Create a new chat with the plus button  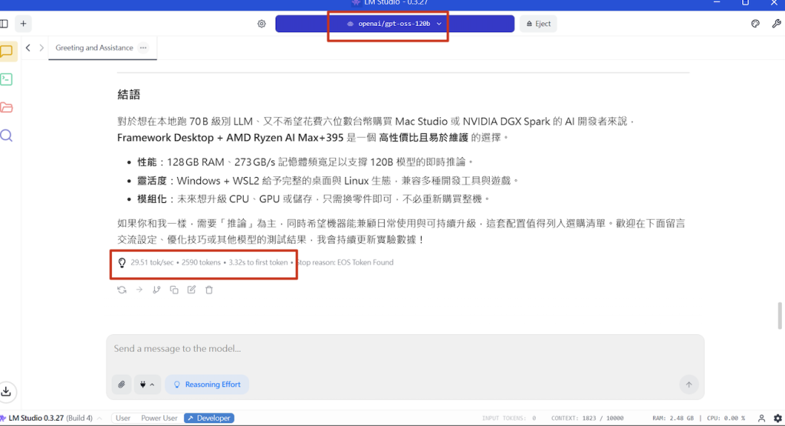tap(23, 24)
